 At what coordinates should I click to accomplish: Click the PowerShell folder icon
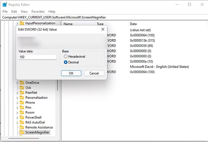[x=22, y=117]
